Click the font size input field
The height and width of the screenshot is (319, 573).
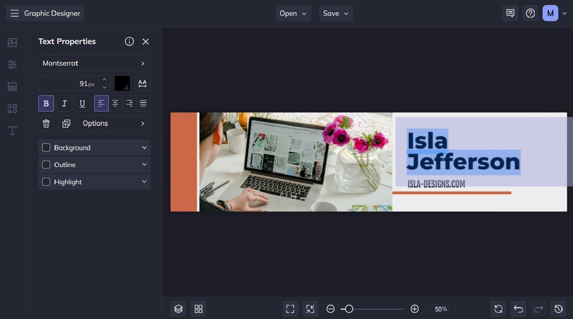(68, 83)
